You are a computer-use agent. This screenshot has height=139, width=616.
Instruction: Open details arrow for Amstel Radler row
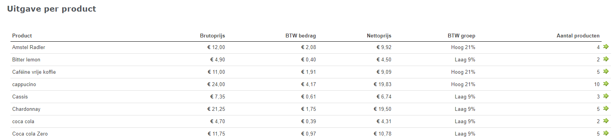click(x=606, y=47)
